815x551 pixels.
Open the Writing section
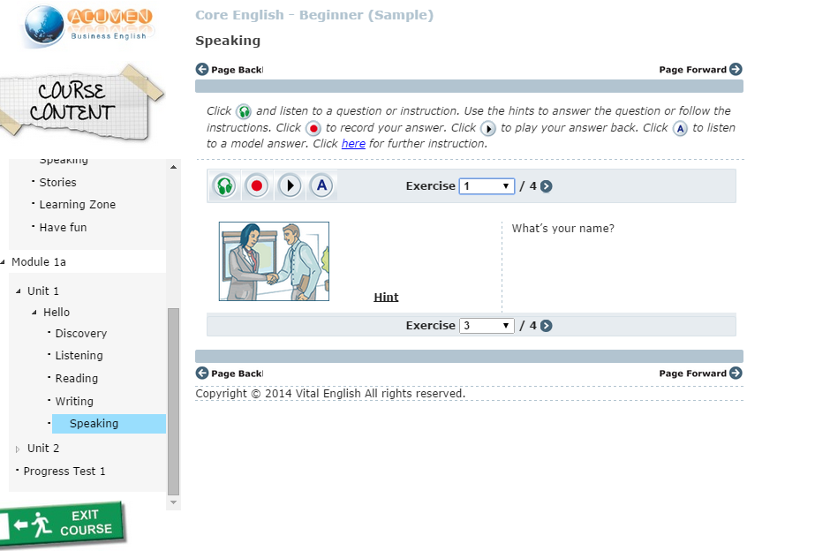[x=74, y=401]
